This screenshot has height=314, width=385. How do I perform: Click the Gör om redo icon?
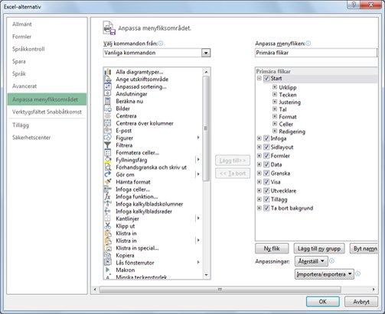point(108,174)
